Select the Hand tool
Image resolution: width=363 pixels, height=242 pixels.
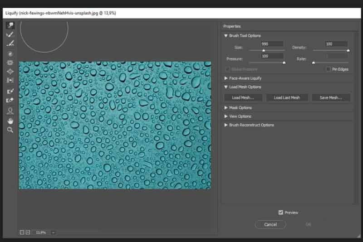tap(10, 121)
